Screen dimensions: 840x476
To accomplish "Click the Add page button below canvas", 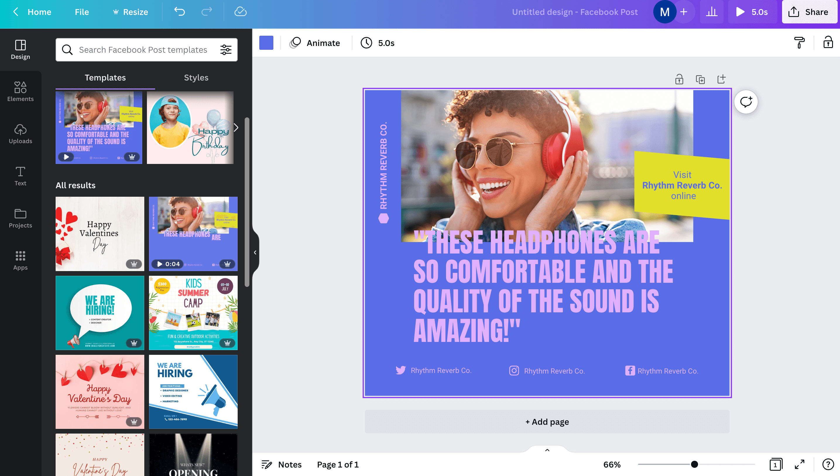I will pyautogui.click(x=546, y=422).
